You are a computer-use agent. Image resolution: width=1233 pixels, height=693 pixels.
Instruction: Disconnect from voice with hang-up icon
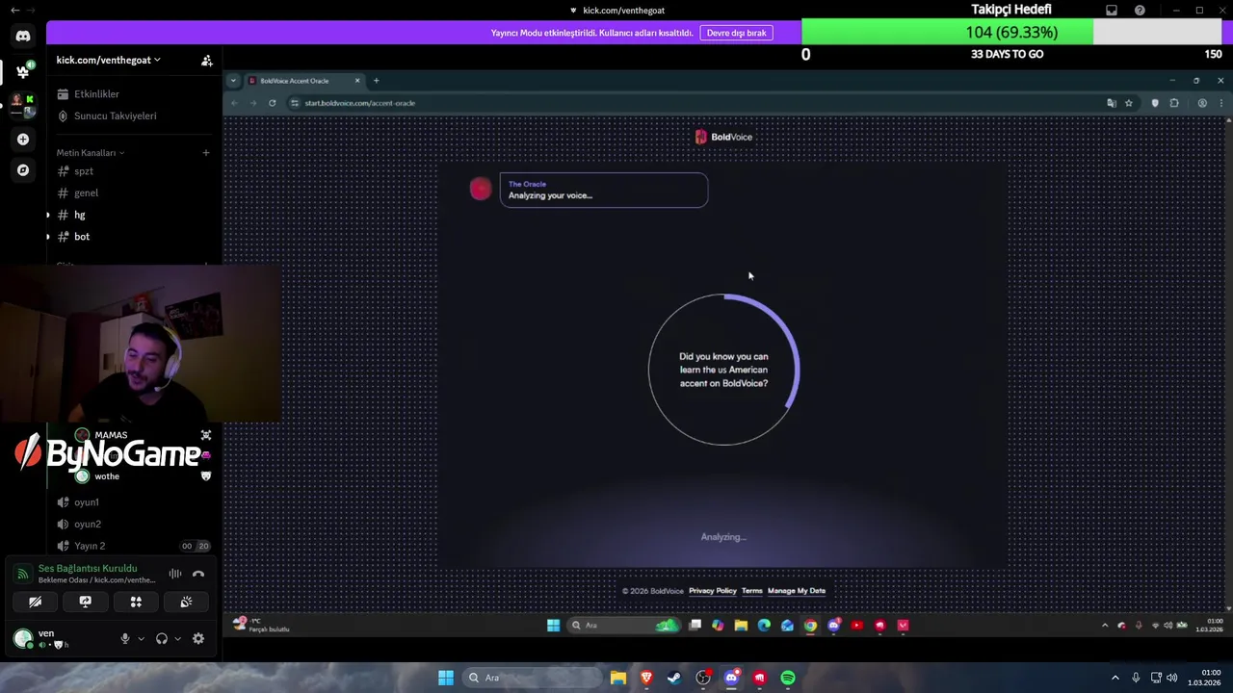click(198, 574)
